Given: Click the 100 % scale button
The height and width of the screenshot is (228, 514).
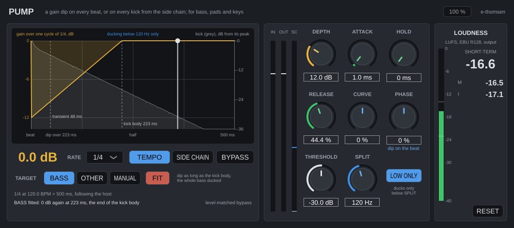Looking at the screenshot, I should [x=457, y=12].
